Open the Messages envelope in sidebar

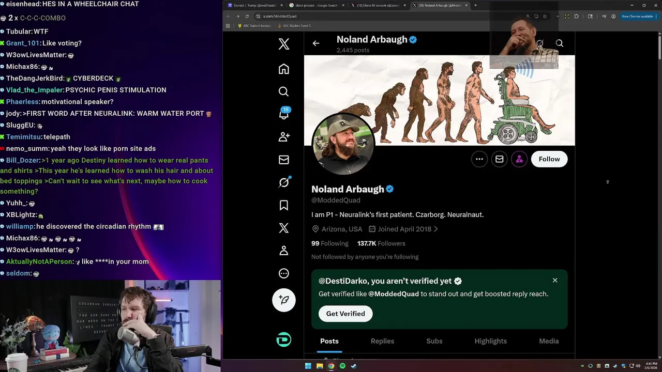(x=284, y=160)
